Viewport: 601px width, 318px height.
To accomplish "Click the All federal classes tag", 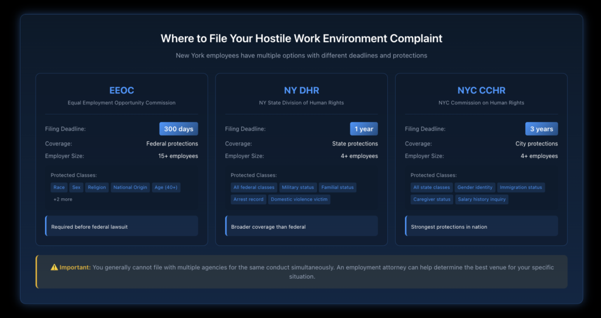I will [x=254, y=187].
